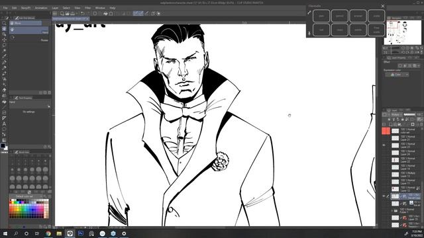Click the paste button on floating panel
424x238 pixels.
point(358,30)
